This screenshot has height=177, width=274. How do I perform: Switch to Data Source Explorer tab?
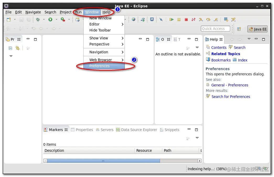[137, 130]
